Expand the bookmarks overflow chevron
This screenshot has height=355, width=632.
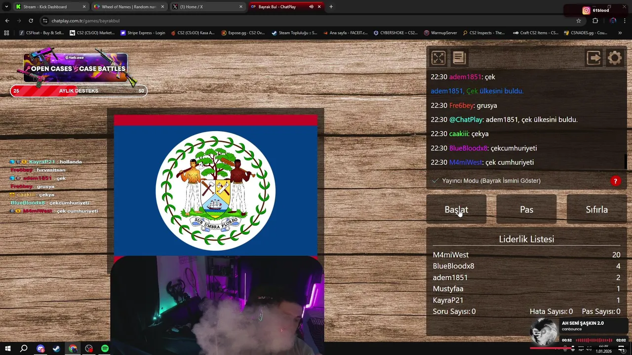click(x=620, y=33)
